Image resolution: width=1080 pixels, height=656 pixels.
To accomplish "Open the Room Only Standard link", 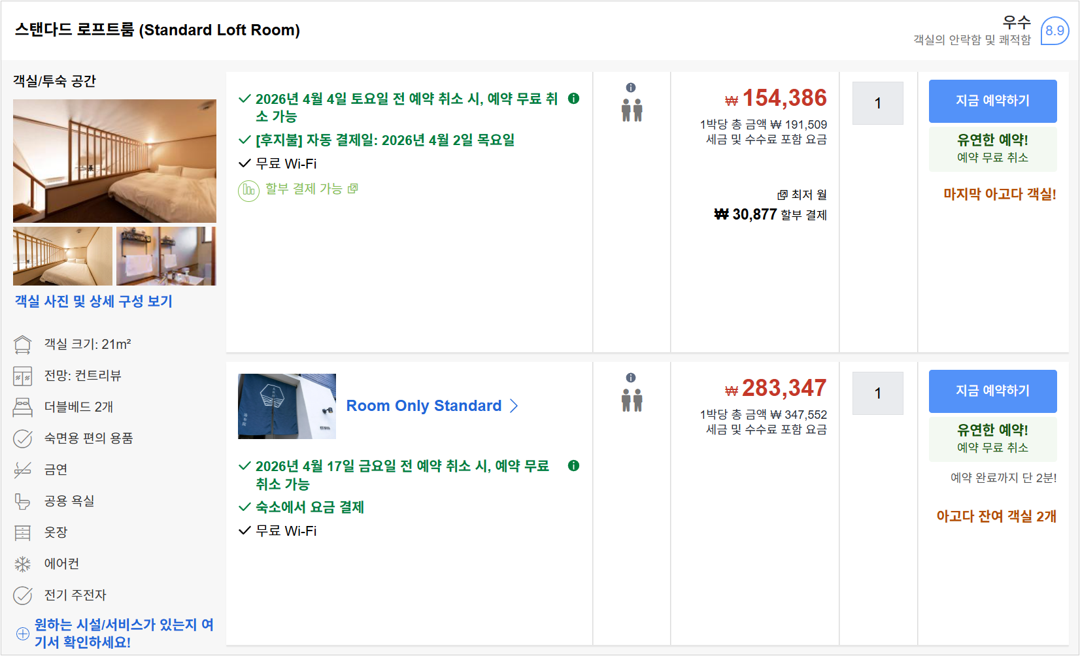I will point(424,406).
